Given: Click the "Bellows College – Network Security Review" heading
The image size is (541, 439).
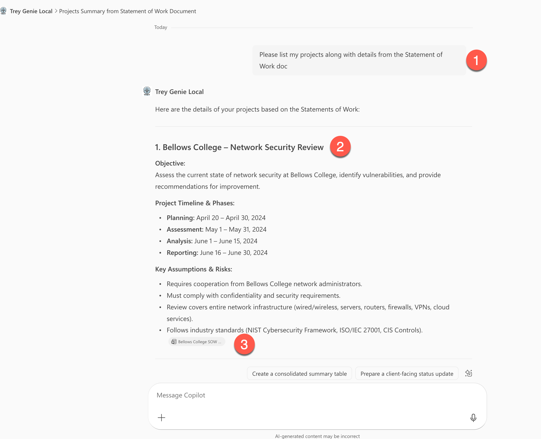Looking at the screenshot, I should point(239,147).
